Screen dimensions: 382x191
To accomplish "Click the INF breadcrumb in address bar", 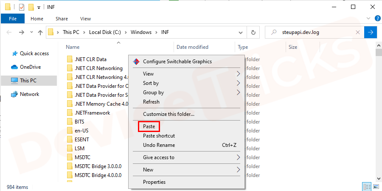I will (165, 32).
